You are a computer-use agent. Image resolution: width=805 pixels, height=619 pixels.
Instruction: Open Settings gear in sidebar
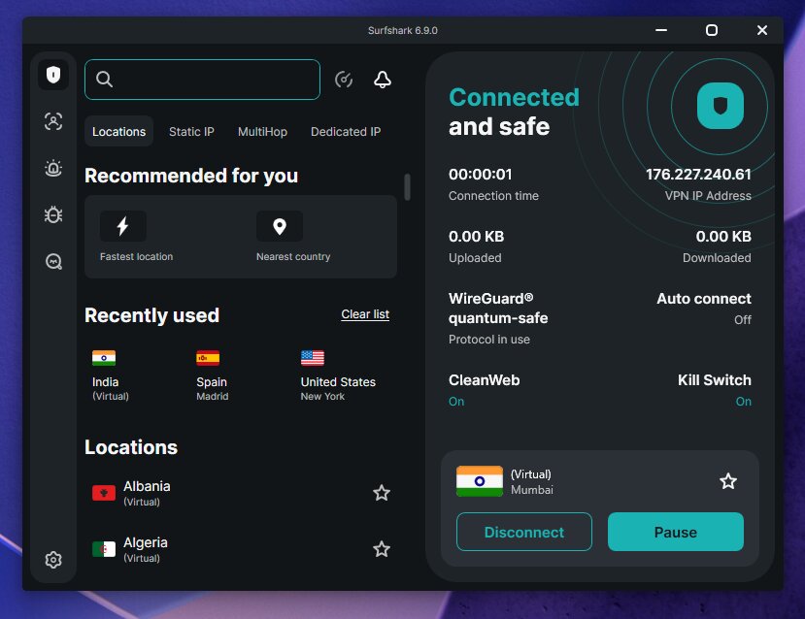coord(53,560)
